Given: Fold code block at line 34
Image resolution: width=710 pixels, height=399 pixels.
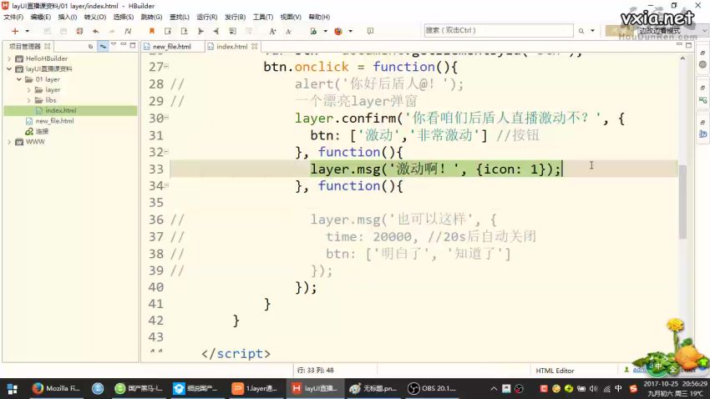Looking at the screenshot, I should coord(166,185).
